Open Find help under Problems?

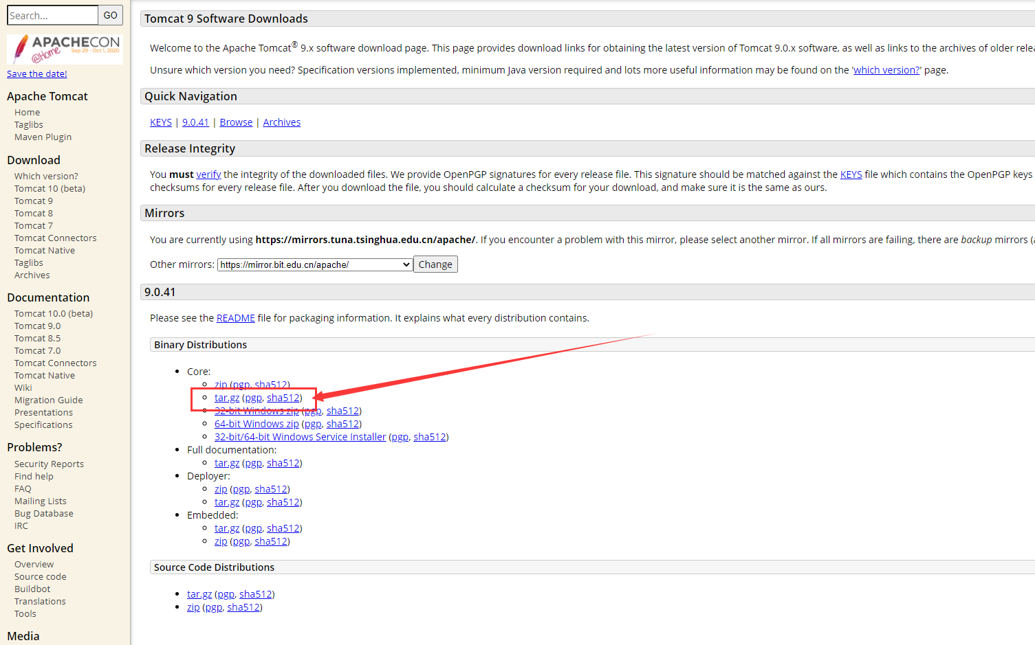point(34,476)
